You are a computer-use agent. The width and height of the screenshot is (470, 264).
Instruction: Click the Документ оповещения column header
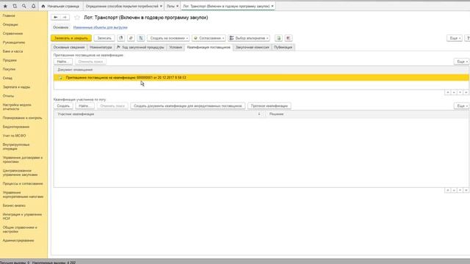[75, 70]
